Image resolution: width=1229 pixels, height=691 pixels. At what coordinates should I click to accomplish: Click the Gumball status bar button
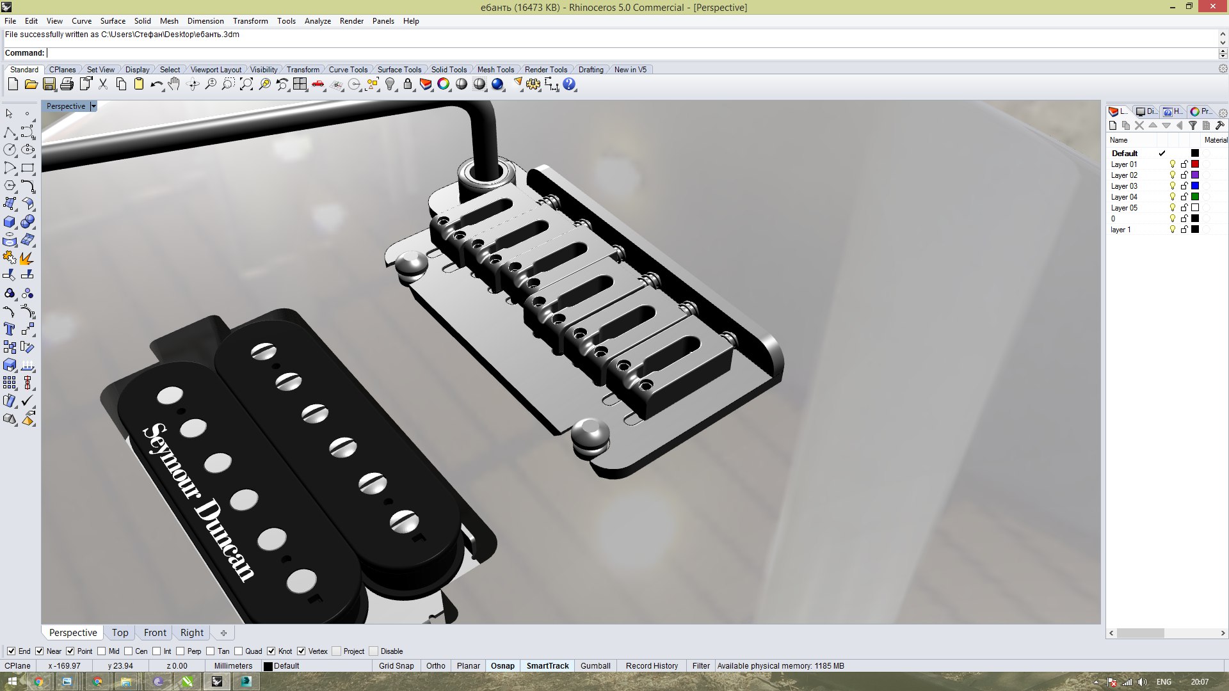[x=595, y=666]
